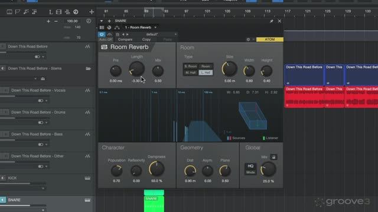Toggle monitor switch on Bass track
378x212 pixels.
point(41,144)
